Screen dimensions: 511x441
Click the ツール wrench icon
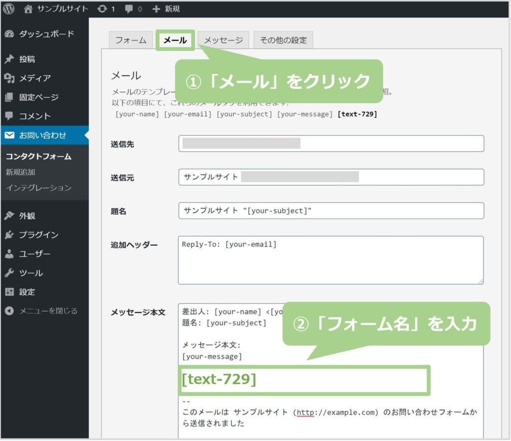(x=9, y=273)
